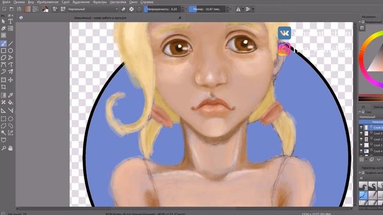Toggle vertical mirror tool
The height and width of the screenshot is (215, 383).
tap(248, 9)
